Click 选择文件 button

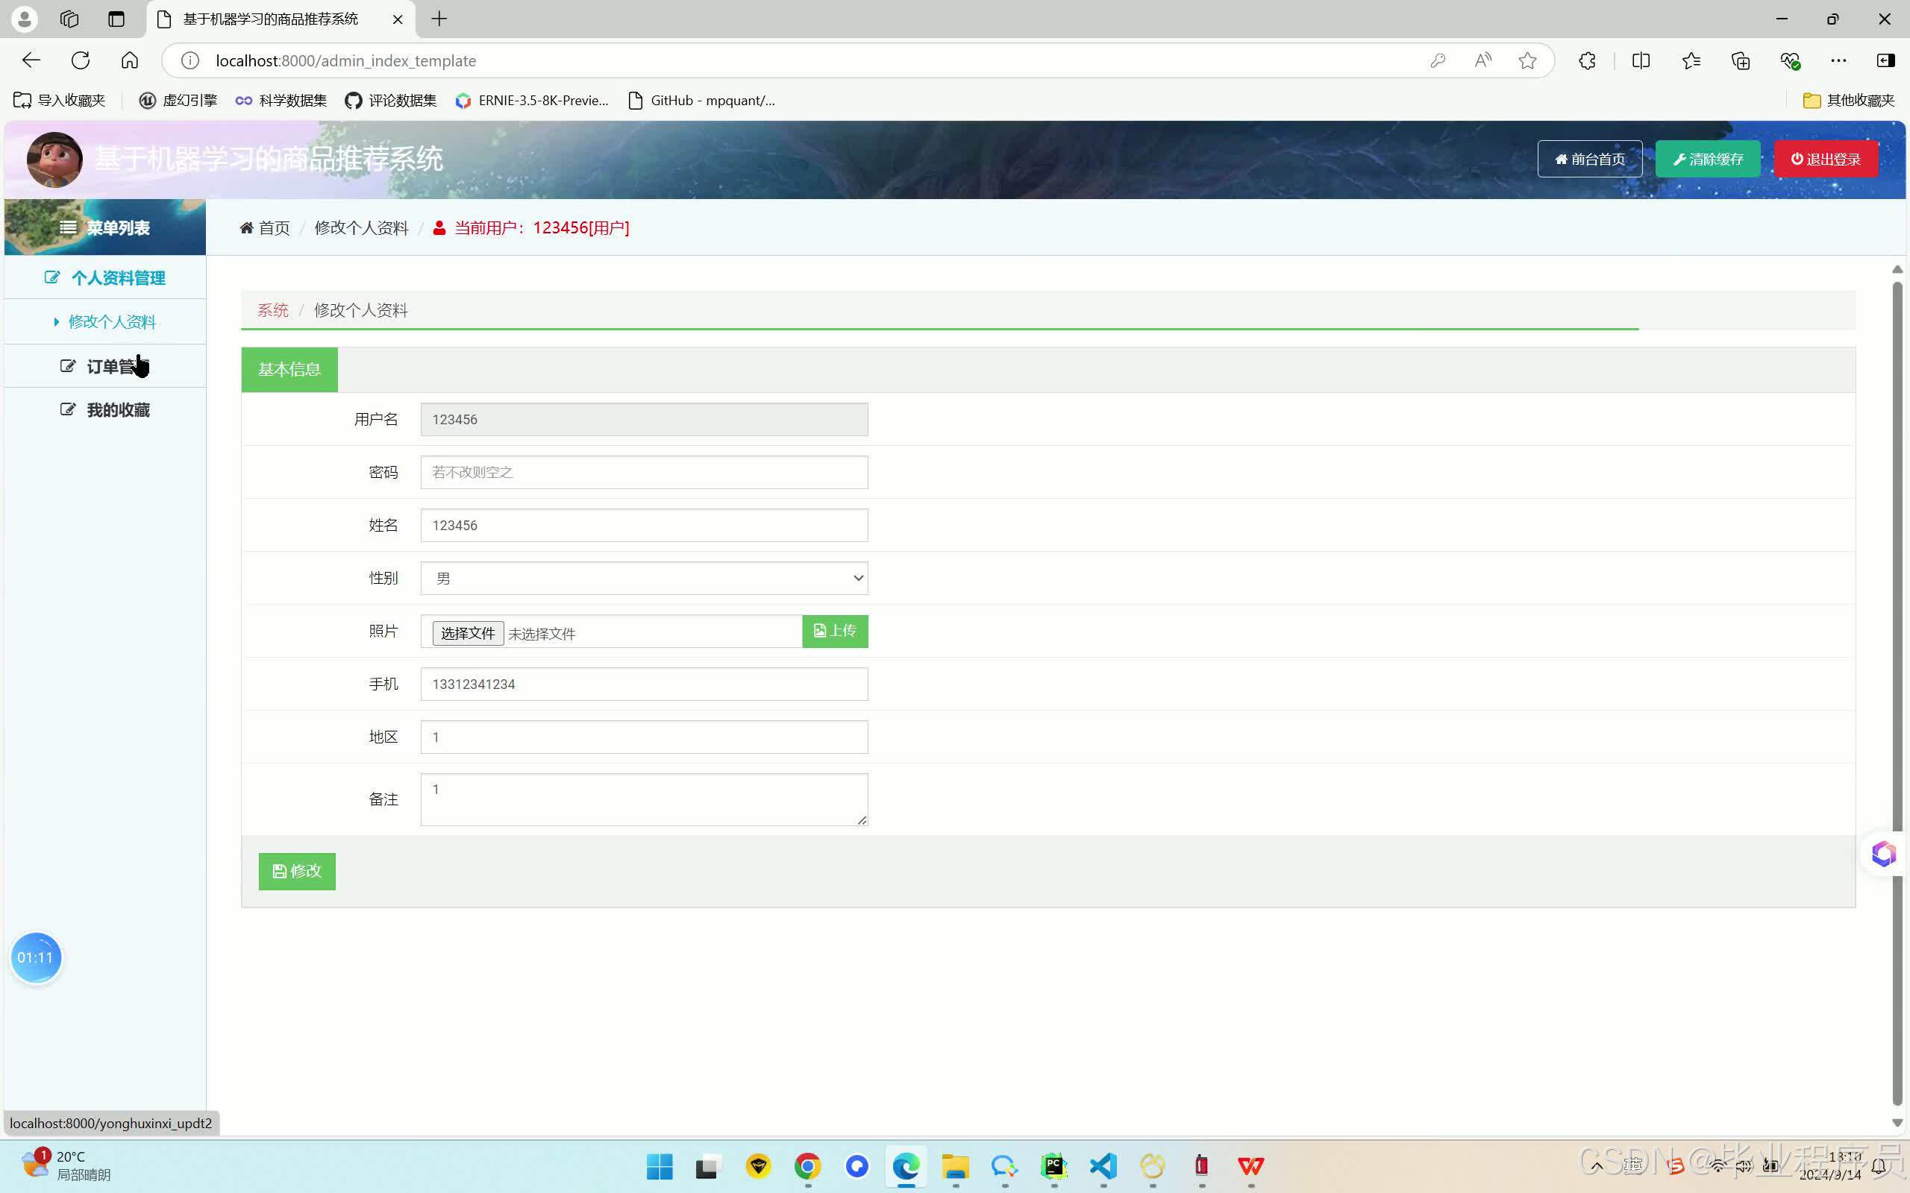coord(468,633)
